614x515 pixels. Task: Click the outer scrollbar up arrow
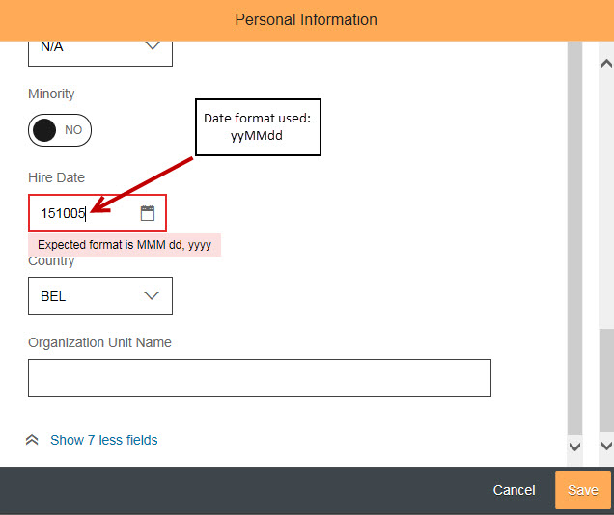coord(606,64)
